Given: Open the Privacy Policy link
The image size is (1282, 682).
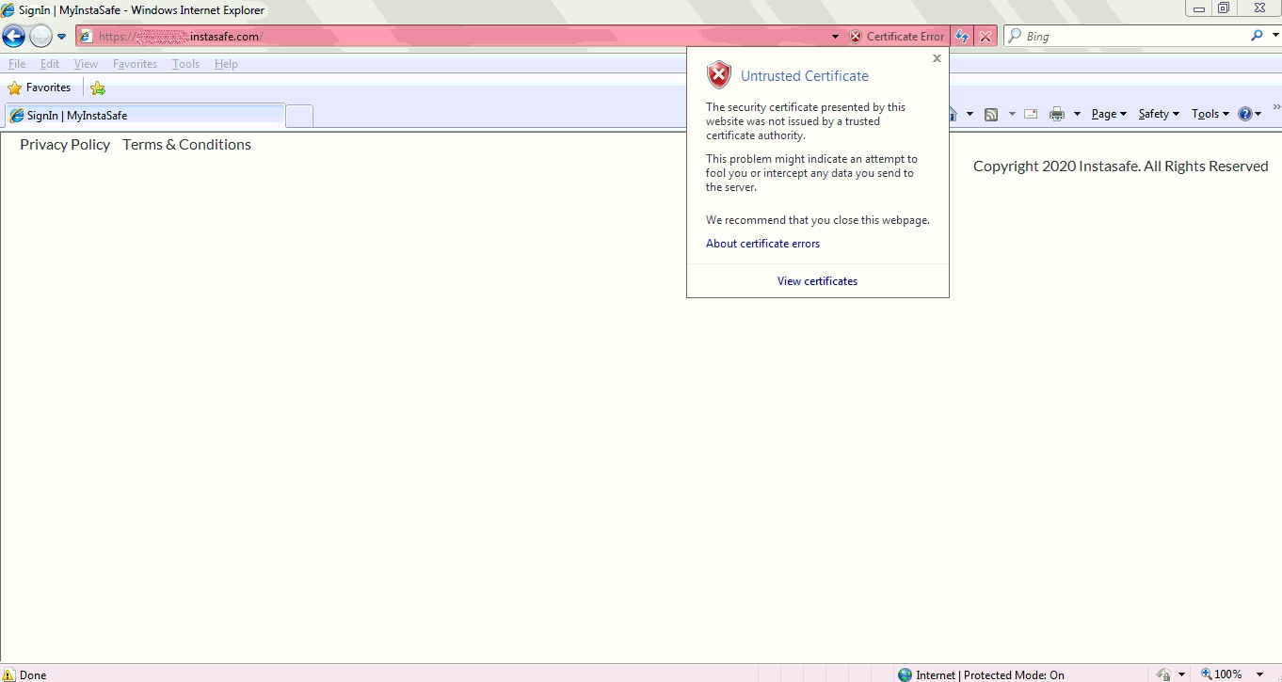Looking at the screenshot, I should [65, 145].
